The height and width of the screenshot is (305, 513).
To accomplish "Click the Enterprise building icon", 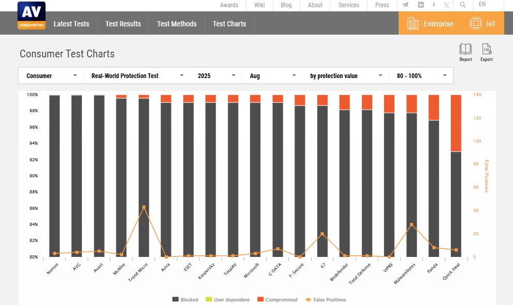I will [413, 23].
